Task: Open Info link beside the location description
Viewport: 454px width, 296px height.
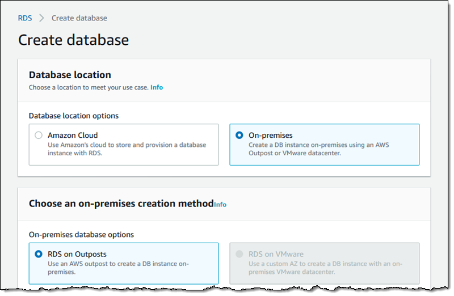Action: [157, 87]
